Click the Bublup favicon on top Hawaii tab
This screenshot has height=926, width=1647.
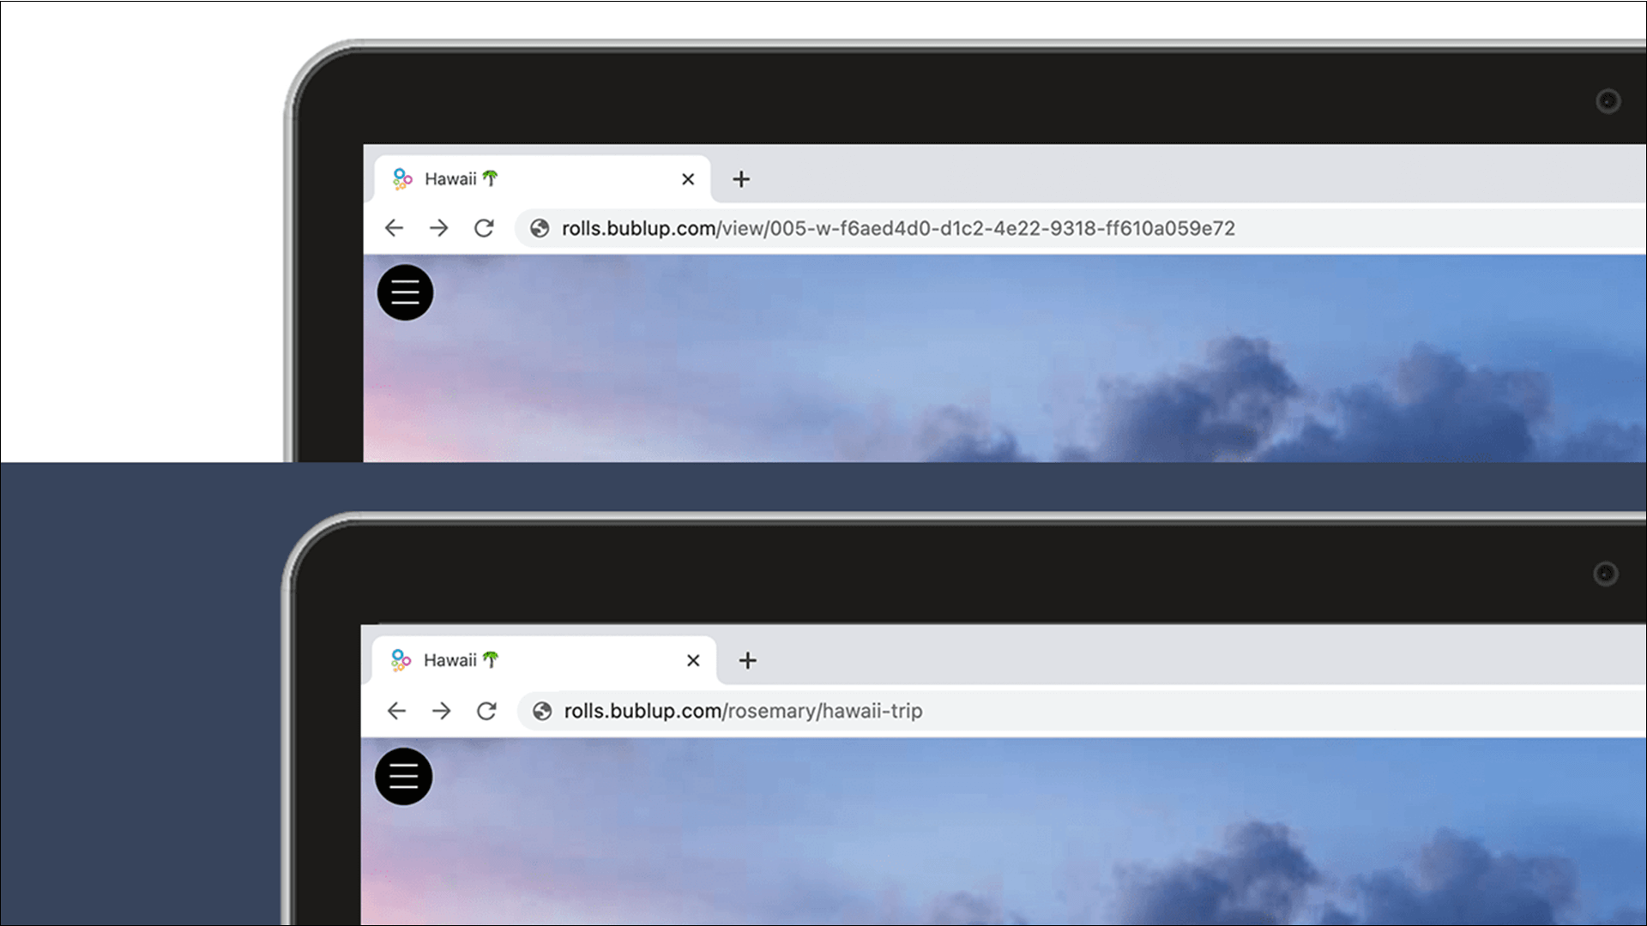[402, 178]
